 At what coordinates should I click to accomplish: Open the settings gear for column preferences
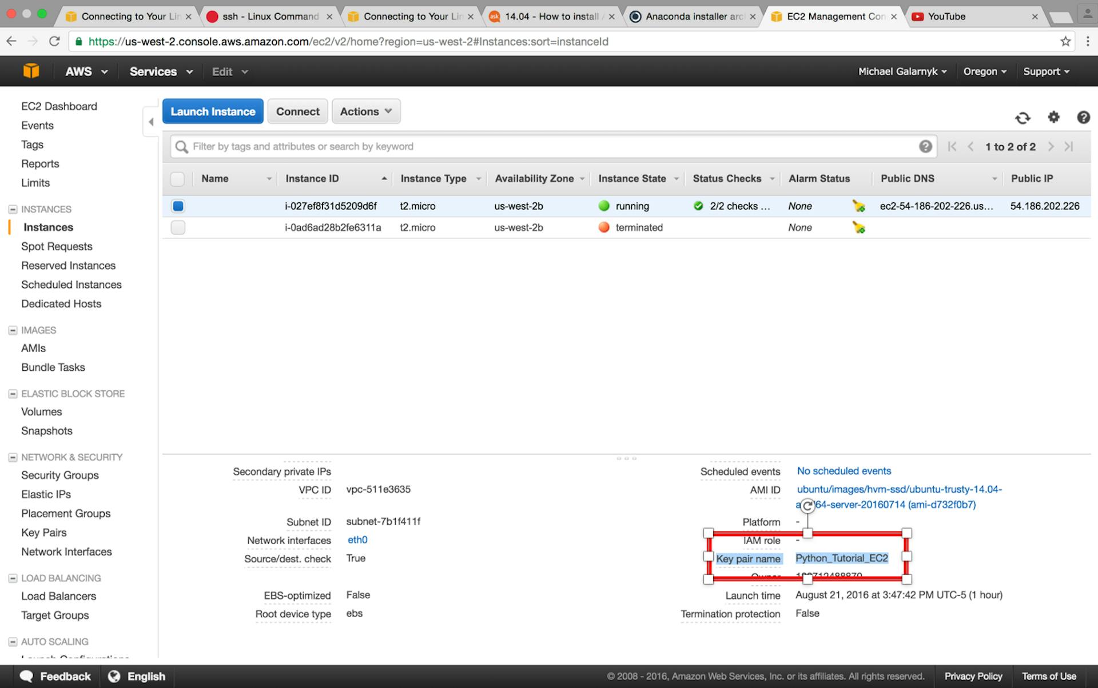pyautogui.click(x=1054, y=118)
